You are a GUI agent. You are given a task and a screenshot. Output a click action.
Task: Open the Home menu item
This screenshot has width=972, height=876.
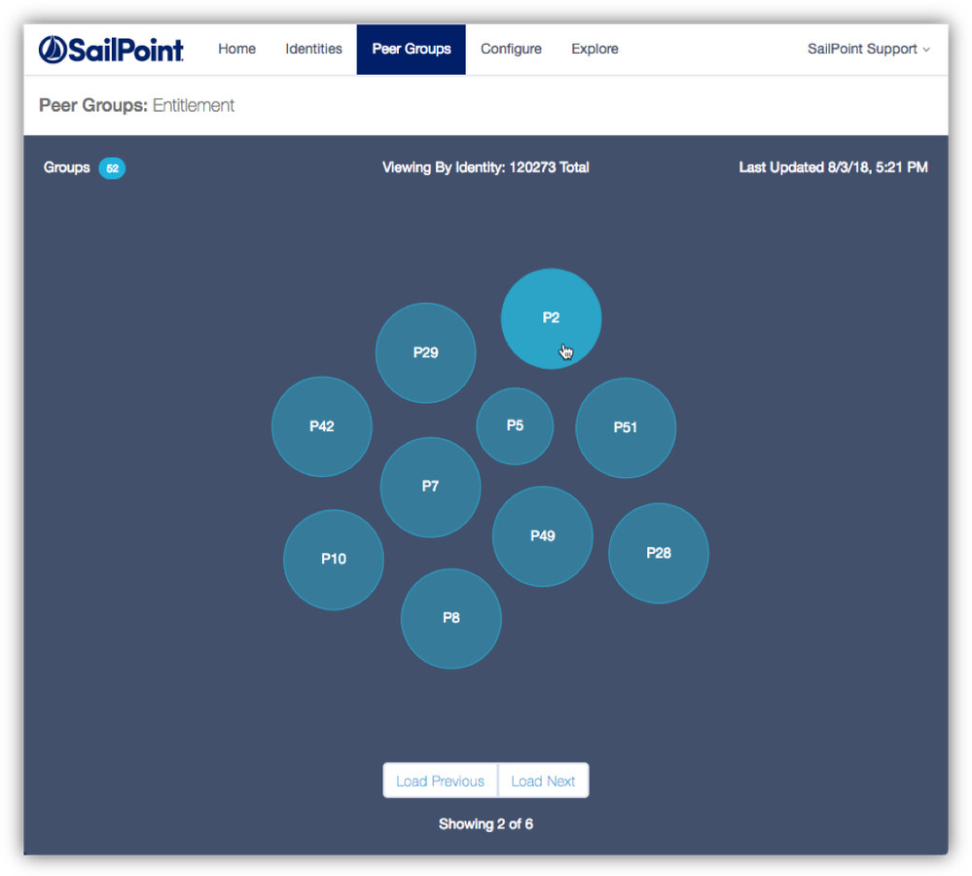tap(236, 50)
